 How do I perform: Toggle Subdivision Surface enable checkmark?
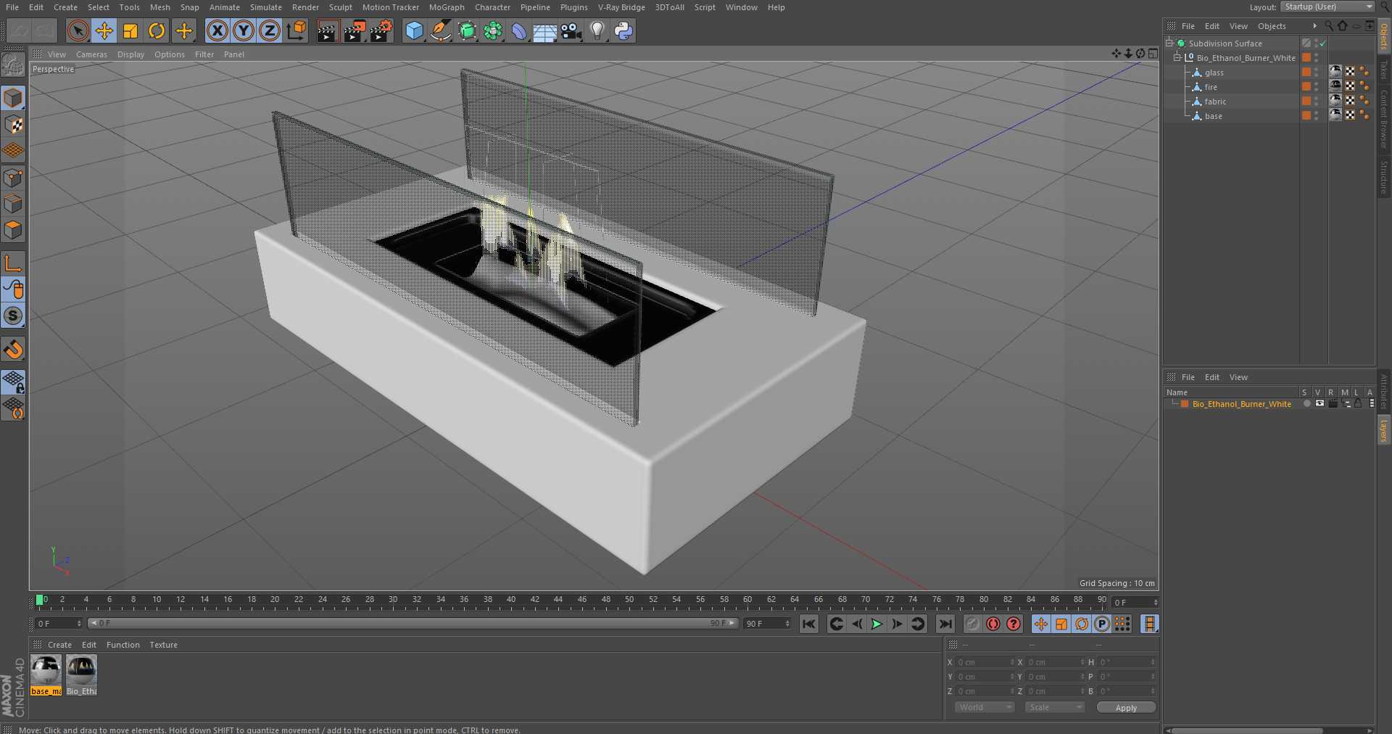tap(1322, 44)
